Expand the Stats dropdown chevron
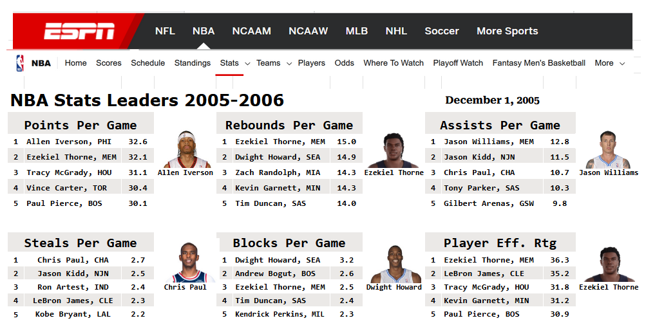646x325 pixels. coord(247,64)
